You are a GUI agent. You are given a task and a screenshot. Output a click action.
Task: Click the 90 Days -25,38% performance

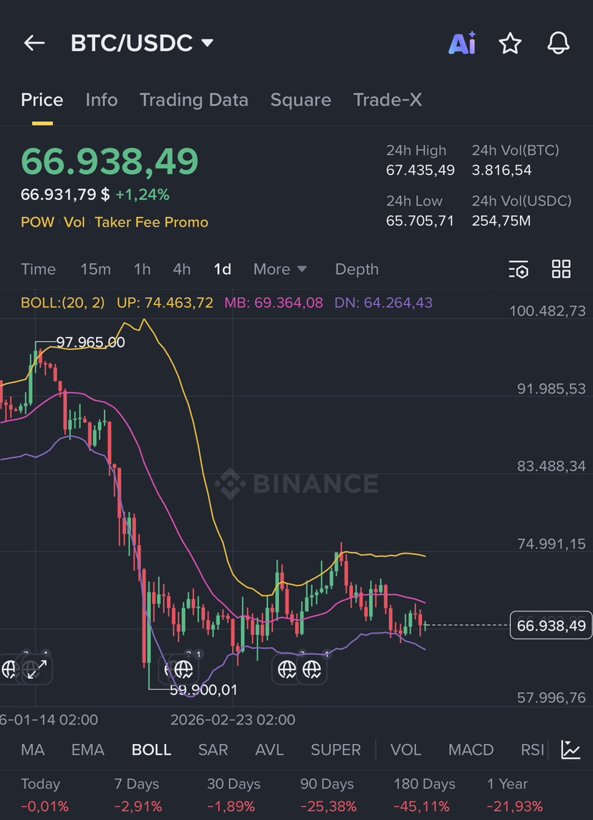(329, 795)
